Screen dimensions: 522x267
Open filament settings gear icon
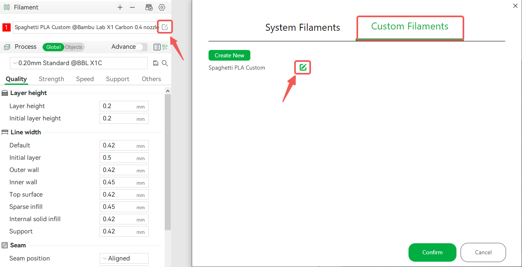coord(162,7)
